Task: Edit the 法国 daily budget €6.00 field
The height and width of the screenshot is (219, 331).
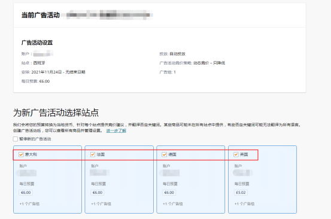Action: tap(98, 193)
